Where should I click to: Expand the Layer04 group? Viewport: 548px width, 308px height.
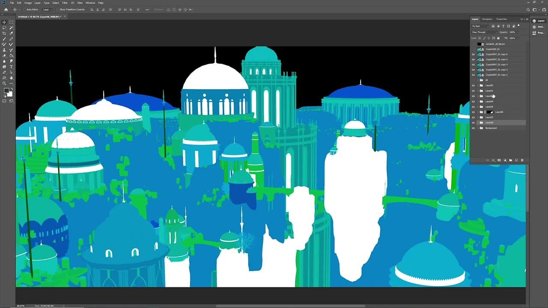click(x=478, y=101)
